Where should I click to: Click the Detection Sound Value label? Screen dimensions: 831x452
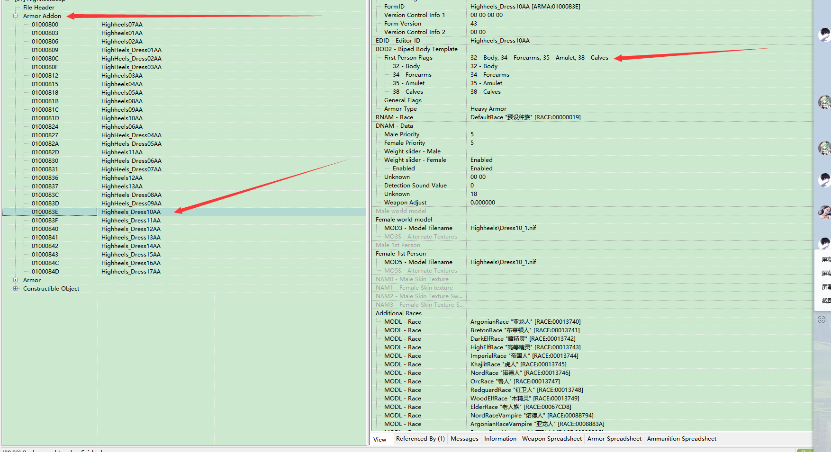(x=415, y=185)
